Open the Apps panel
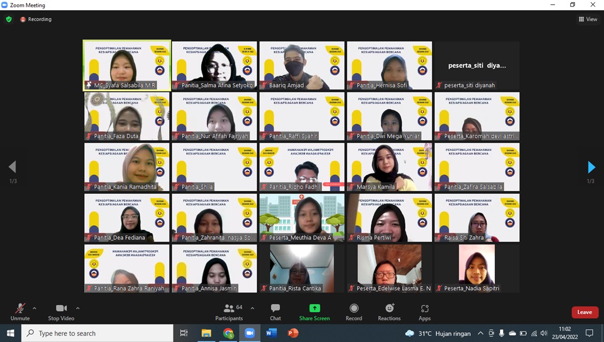 pos(425,312)
